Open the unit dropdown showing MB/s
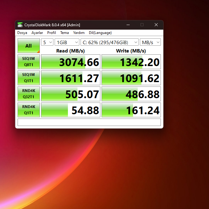This screenshot has height=209, width=209. point(150,42)
